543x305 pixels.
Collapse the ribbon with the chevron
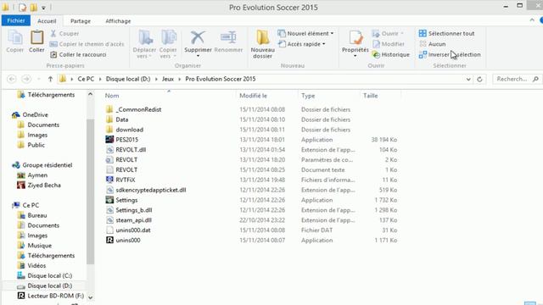point(532,20)
